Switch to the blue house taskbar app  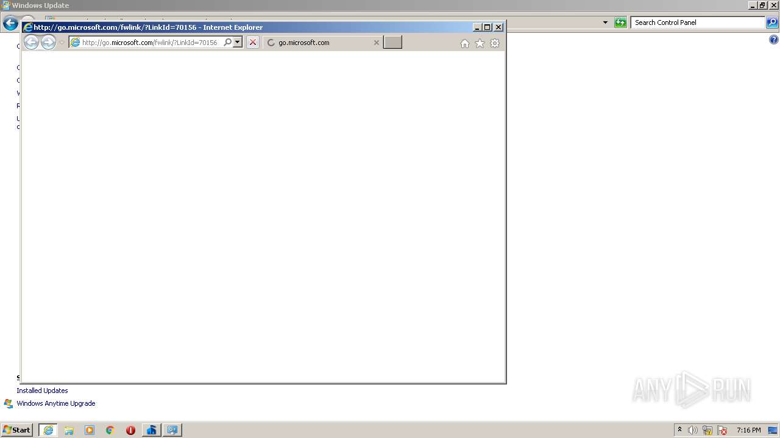[x=151, y=430]
